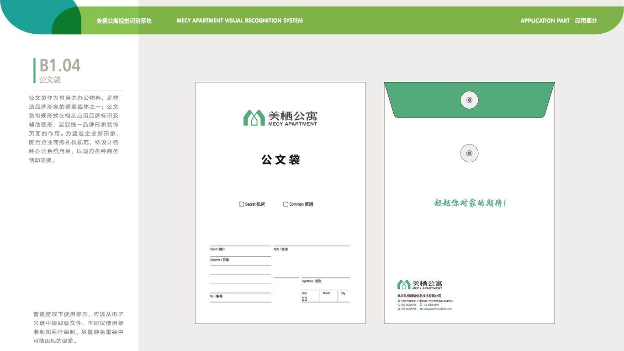Click the mobile phone icon before 139 5188 8899
Screen dimensions: 624x351
point(421,305)
